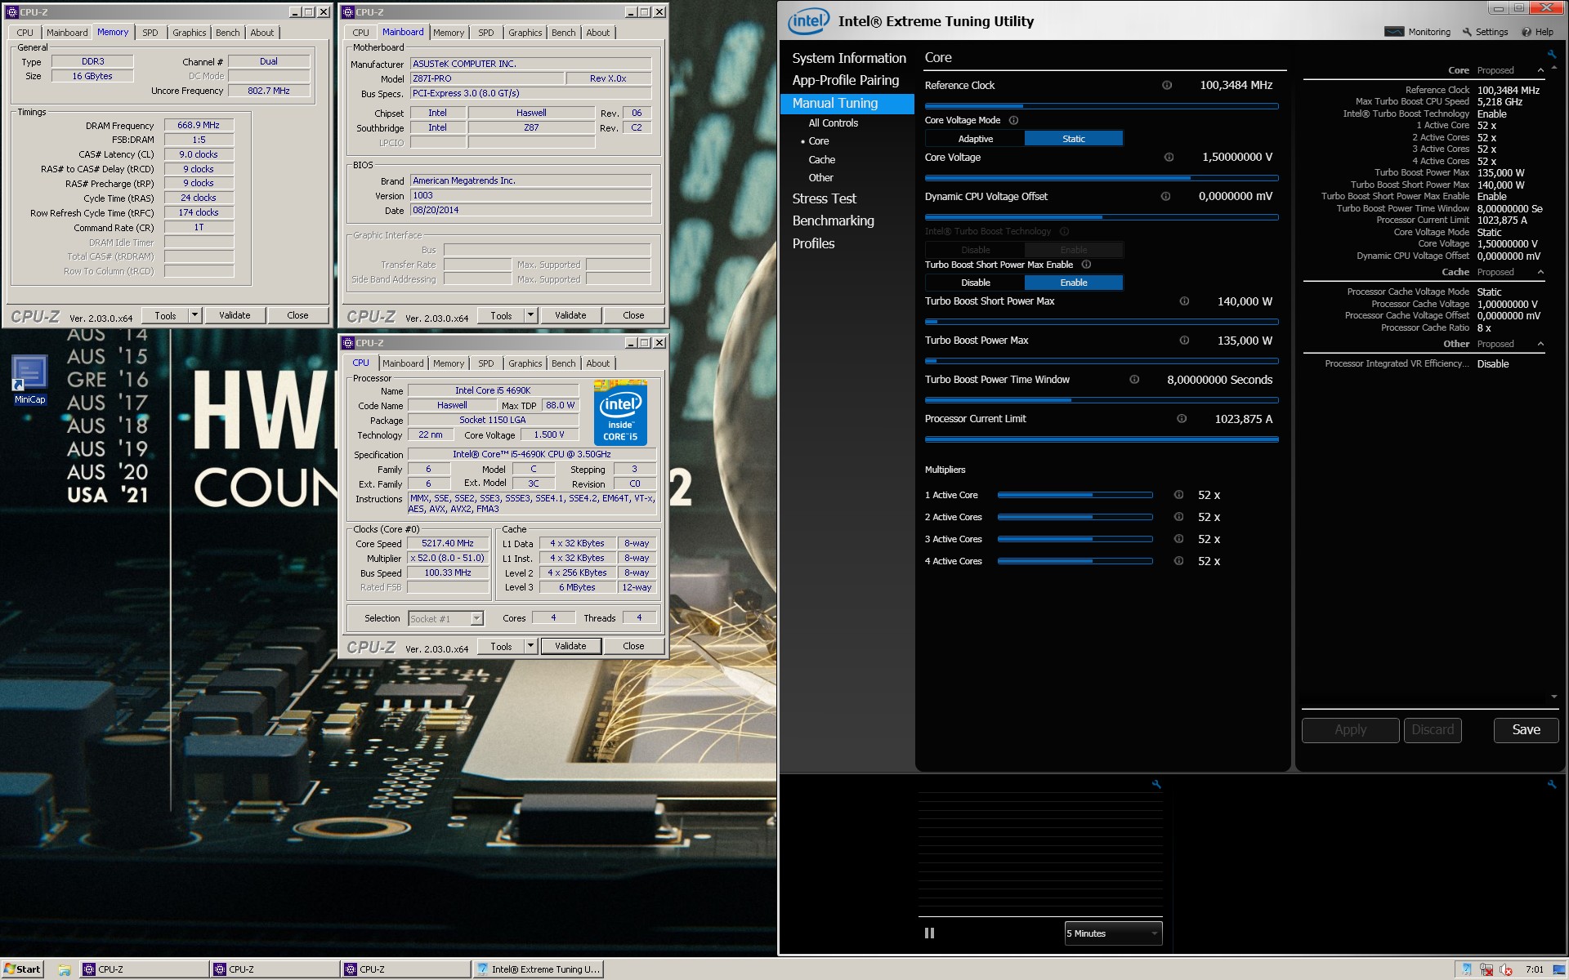Viewport: 1569px width, 980px height.
Task: Open Tools dropdown arrow in CPU tab CPU-Z window
Action: click(530, 646)
